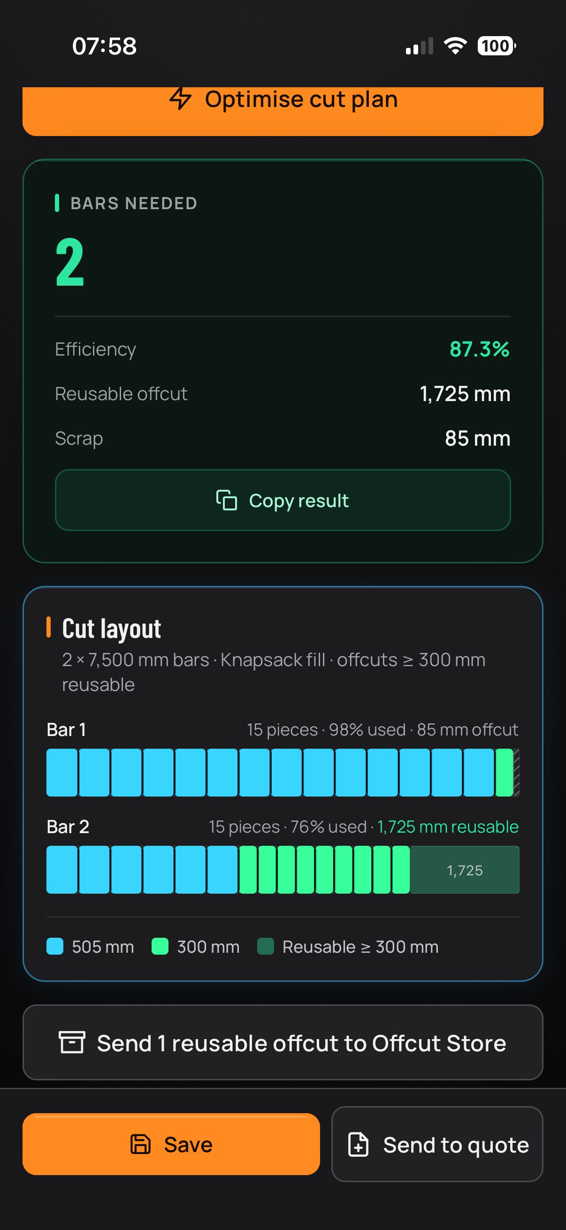Save the cut plan
The width and height of the screenshot is (566, 1230).
(171, 1144)
